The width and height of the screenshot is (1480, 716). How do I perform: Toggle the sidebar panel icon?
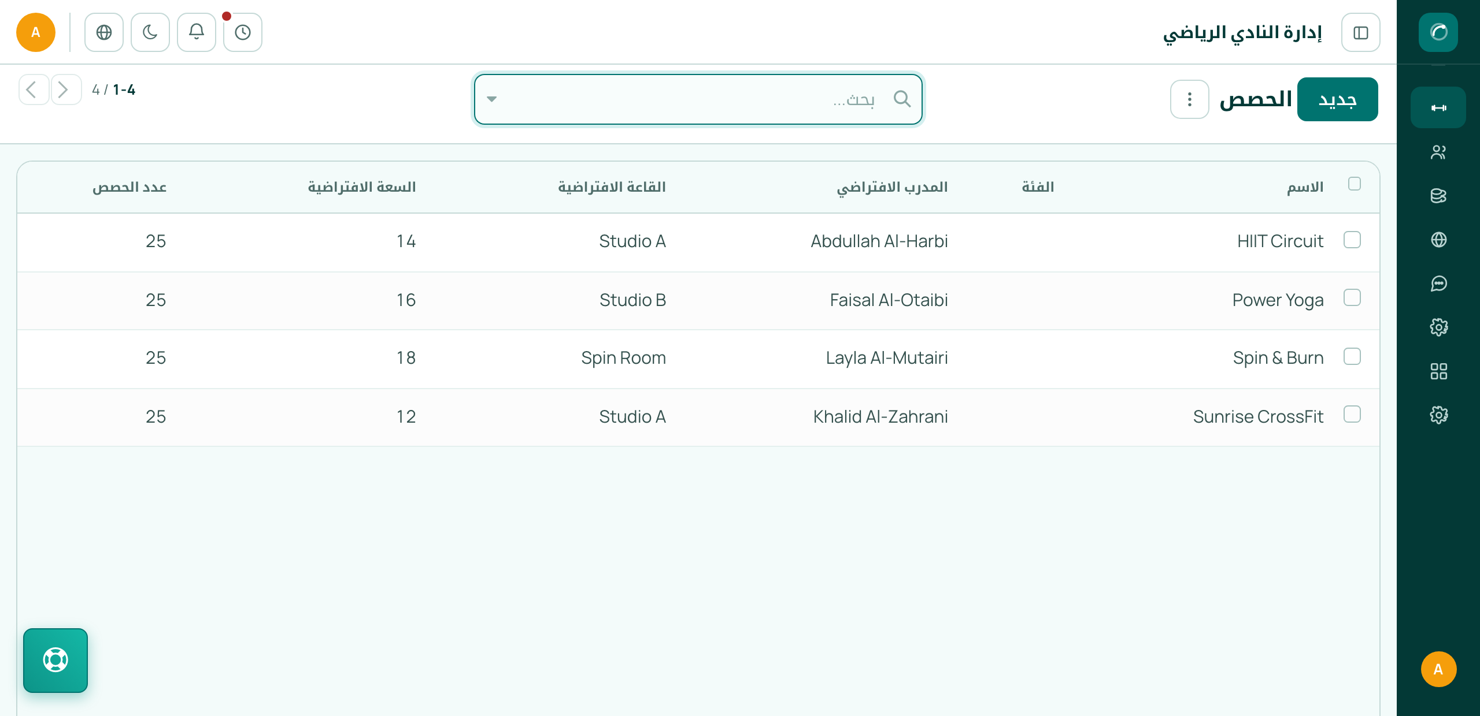pyautogui.click(x=1360, y=32)
